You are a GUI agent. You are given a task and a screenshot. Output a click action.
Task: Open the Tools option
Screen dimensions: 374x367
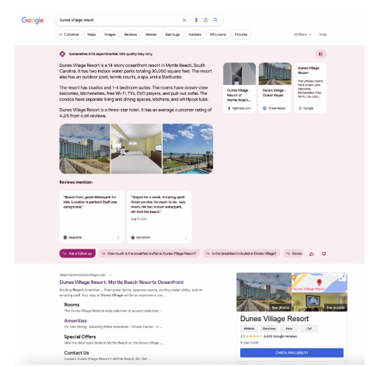323,34
